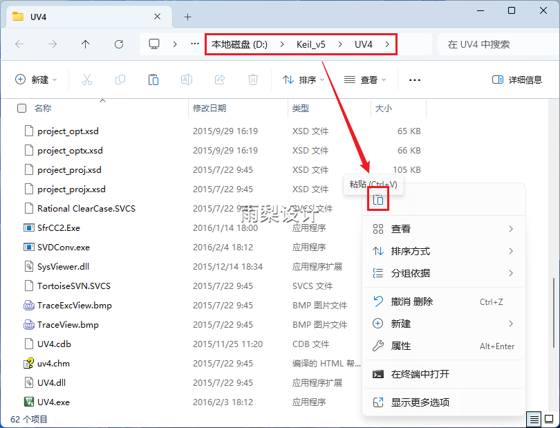Select the TortoiseSVN.SVCS file

coord(74,286)
